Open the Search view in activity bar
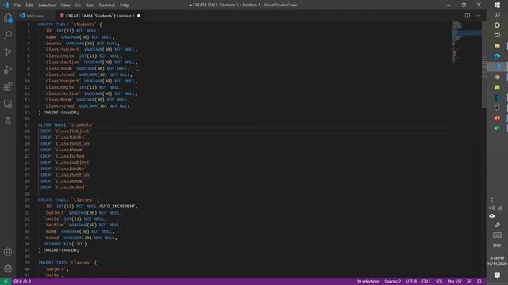The width and height of the screenshot is (508, 285). click(x=8, y=35)
